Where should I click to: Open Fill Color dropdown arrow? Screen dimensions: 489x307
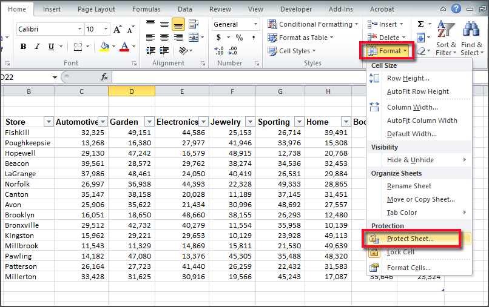113,47
